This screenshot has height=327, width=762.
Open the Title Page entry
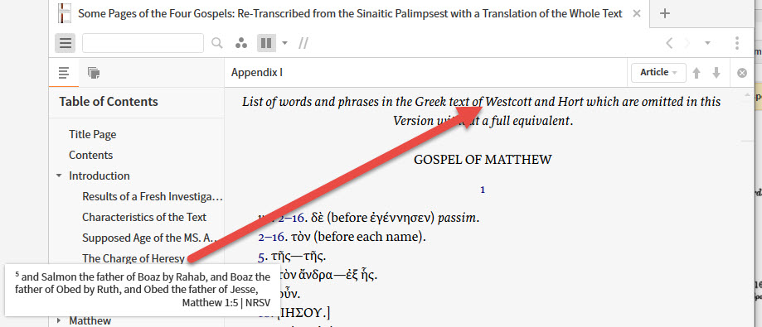click(x=92, y=134)
